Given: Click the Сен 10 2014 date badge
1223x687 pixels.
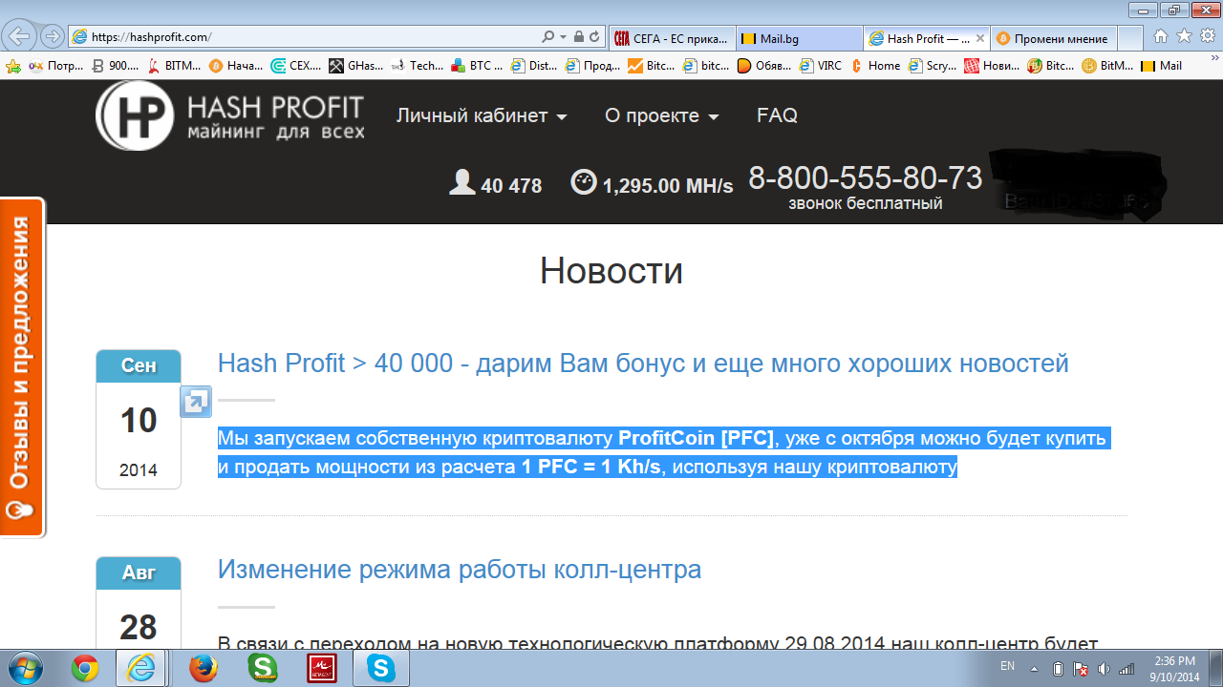Looking at the screenshot, I should tap(139, 419).
